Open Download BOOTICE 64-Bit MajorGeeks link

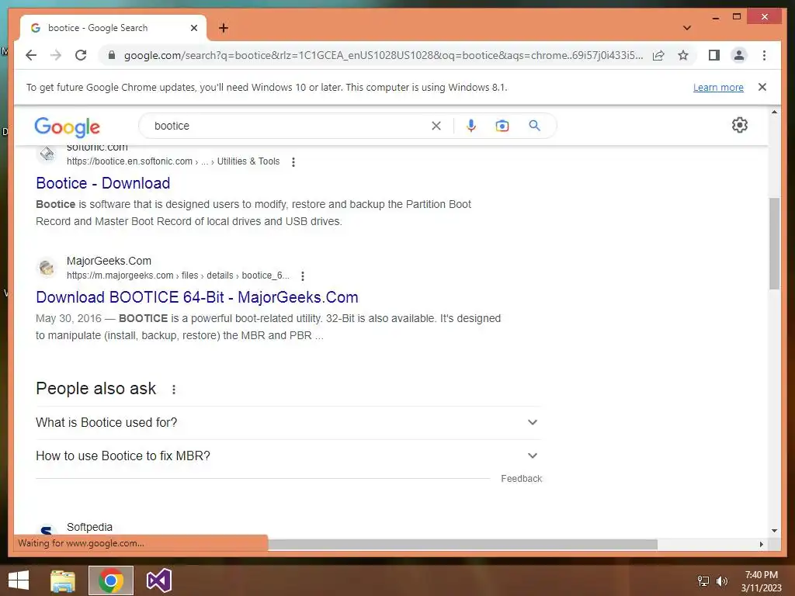197,297
